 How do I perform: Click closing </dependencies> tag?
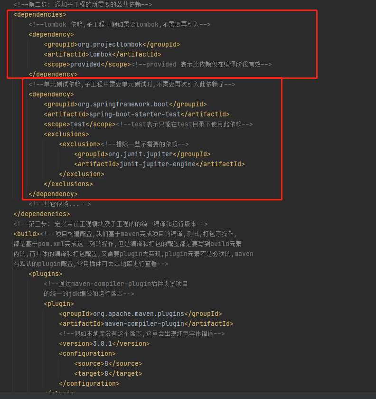tap(42, 214)
